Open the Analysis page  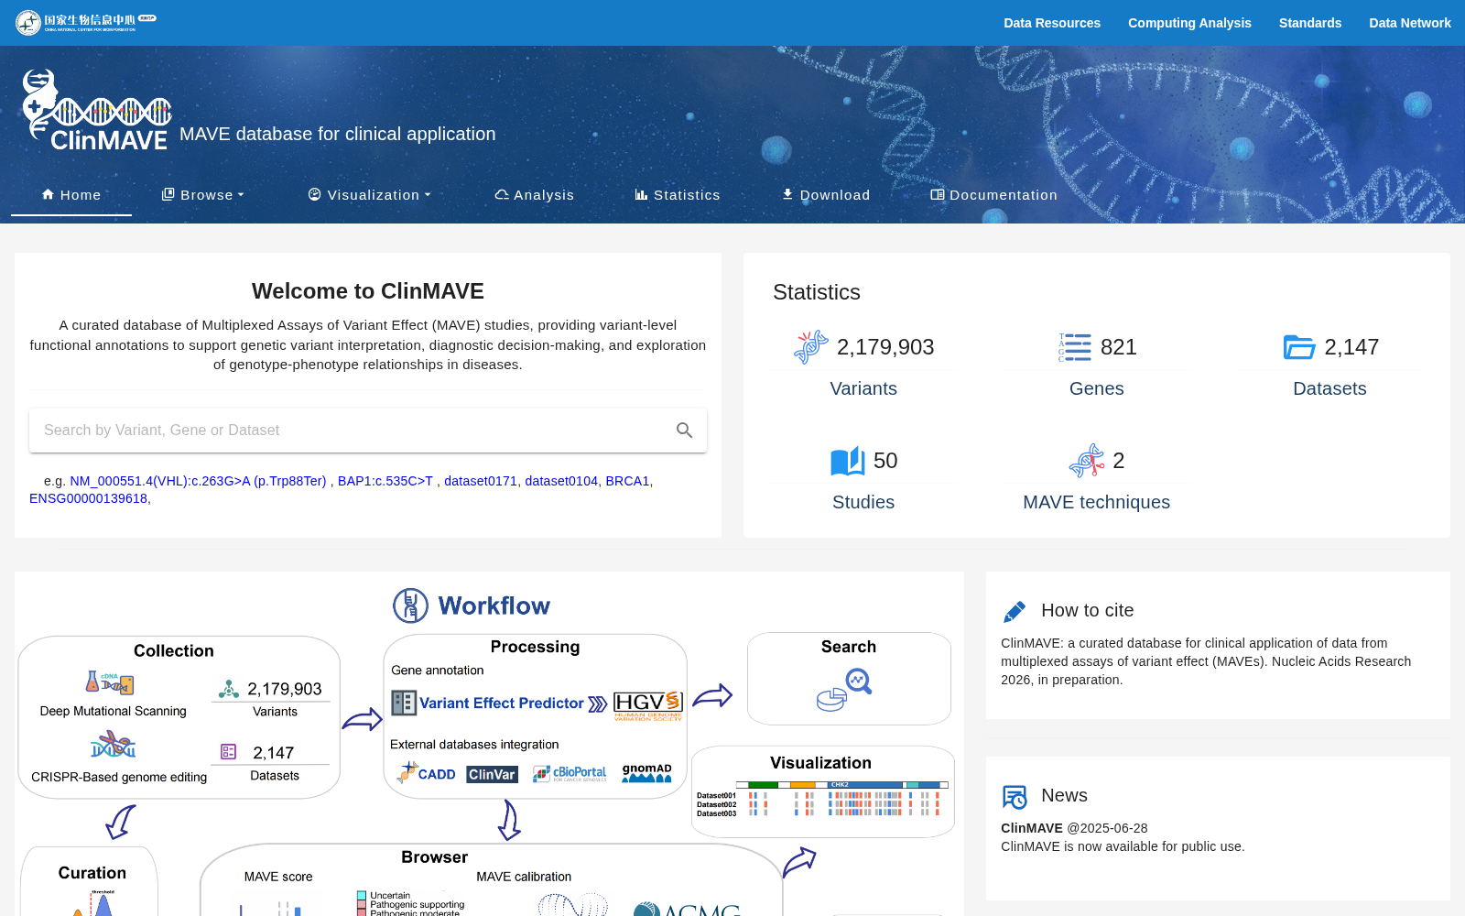tap(535, 195)
